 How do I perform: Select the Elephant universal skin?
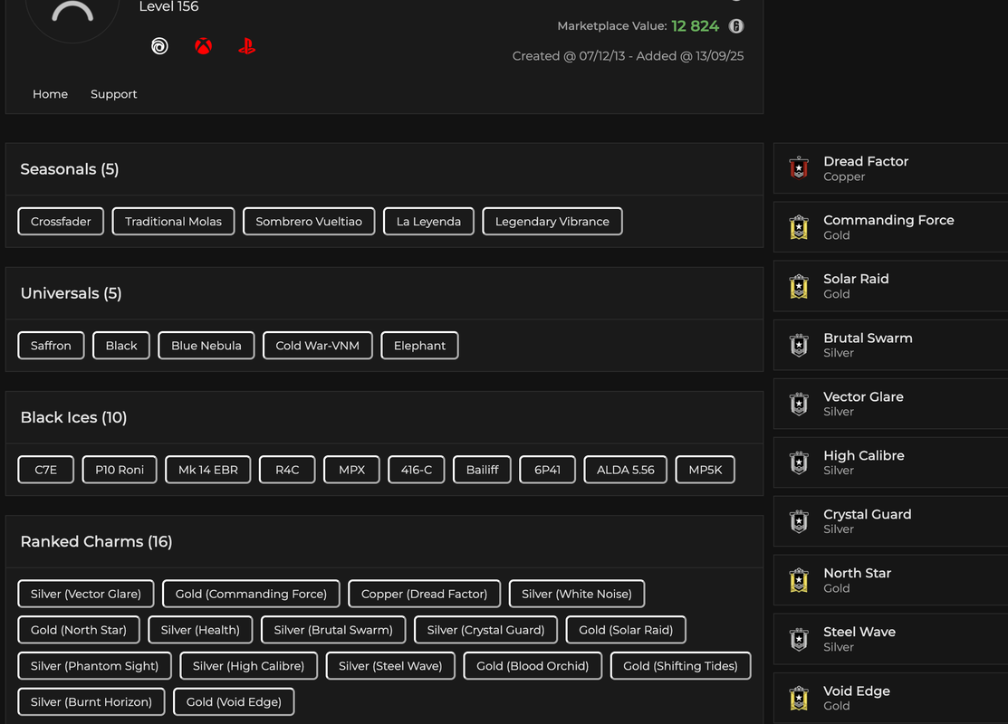point(419,345)
